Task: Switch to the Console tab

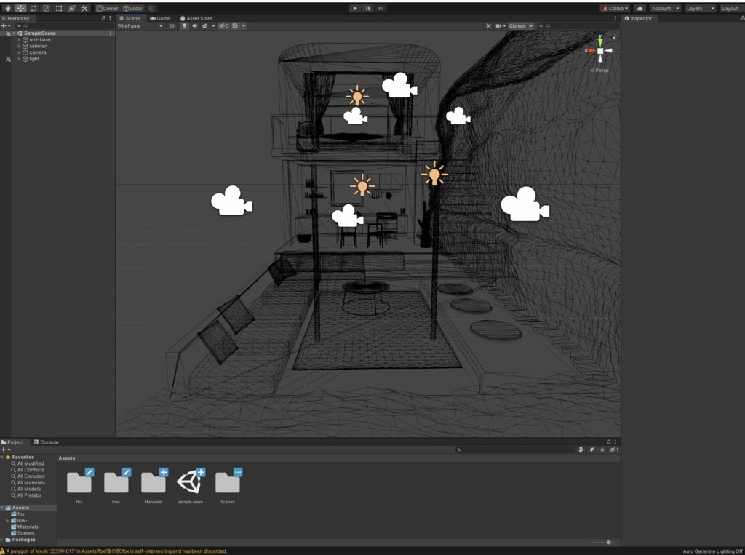Action: (48, 442)
